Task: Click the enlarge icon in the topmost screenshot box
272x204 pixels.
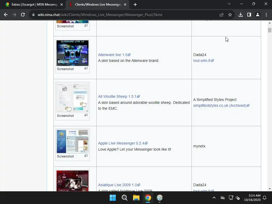Action: click(x=86, y=25)
